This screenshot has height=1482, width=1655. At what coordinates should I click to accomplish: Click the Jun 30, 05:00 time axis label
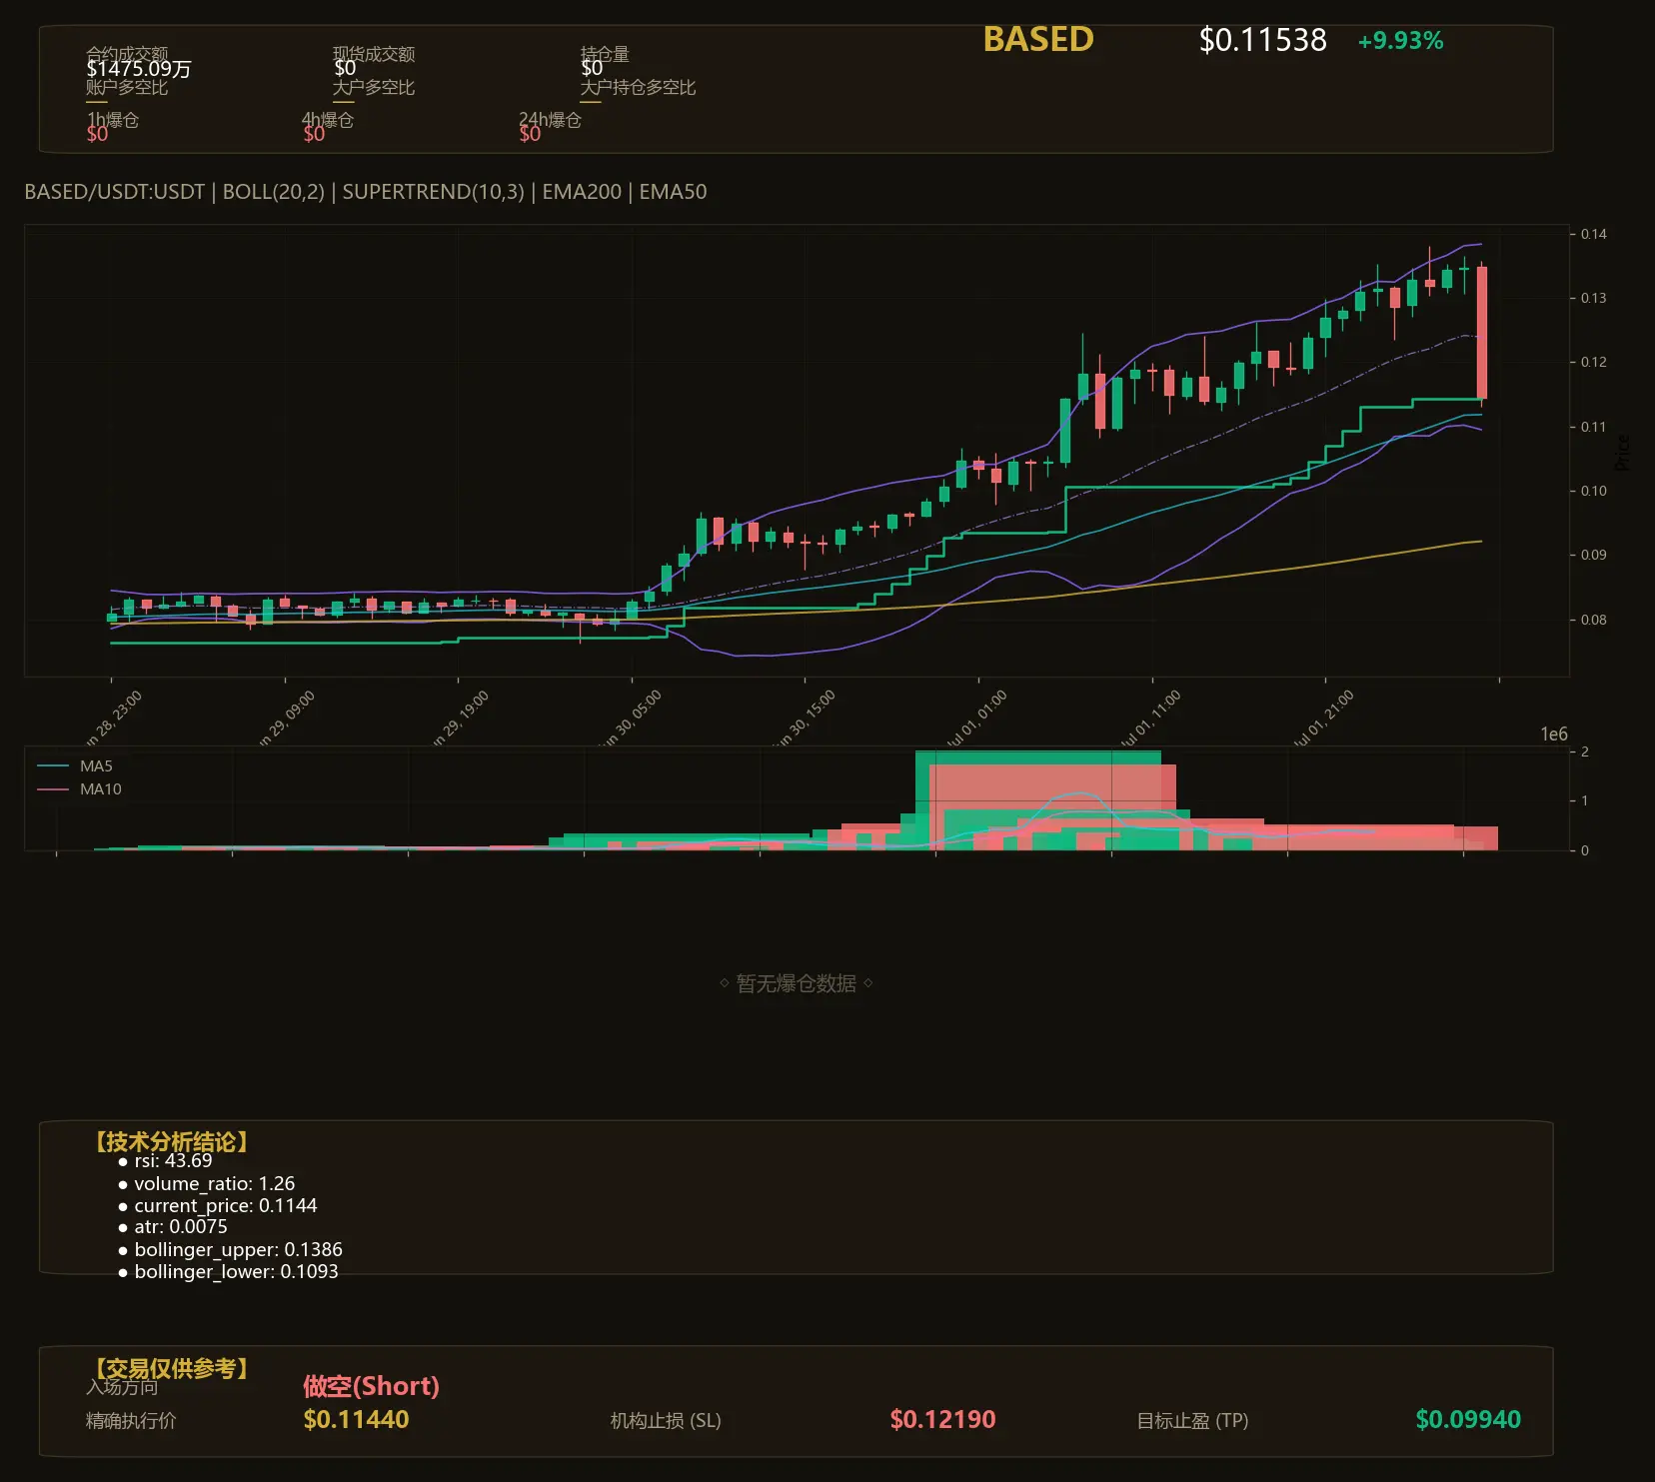click(x=631, y=719)
